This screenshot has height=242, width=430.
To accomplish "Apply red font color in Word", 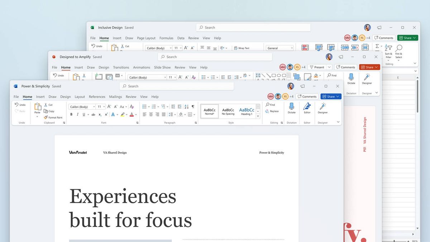I will pyautogui.click(x=132, y=114).
